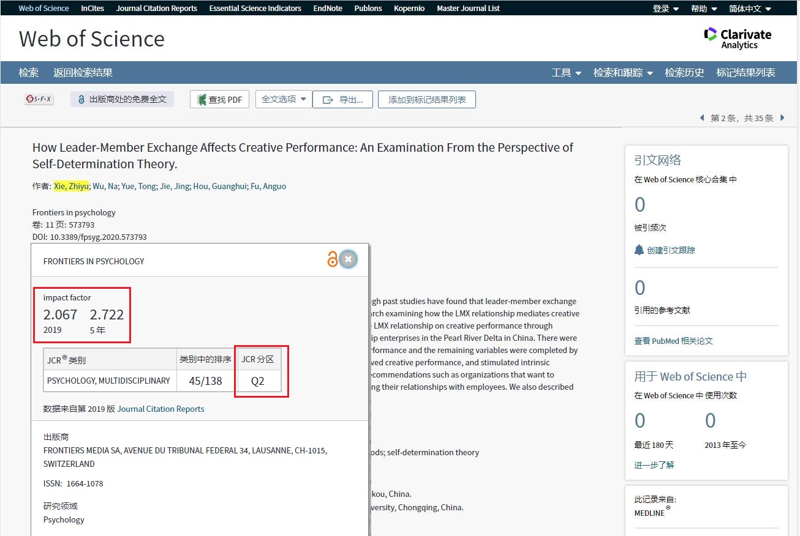Click author link Xie, Zhiyu
Viewport: 800px width, 536px height.
71,186
